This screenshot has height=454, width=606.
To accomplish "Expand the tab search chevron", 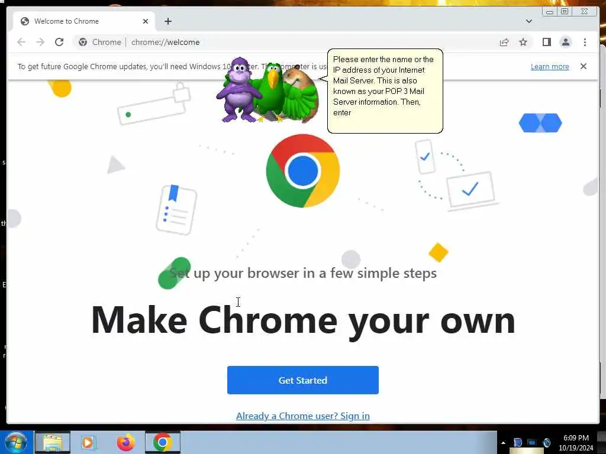I will pyautogui.click(x=528, y=21).
